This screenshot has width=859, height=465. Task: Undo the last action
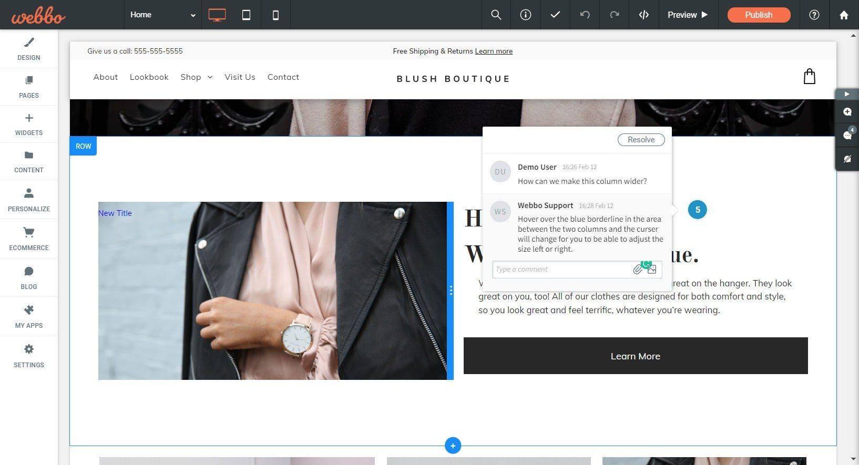(585, 15)
